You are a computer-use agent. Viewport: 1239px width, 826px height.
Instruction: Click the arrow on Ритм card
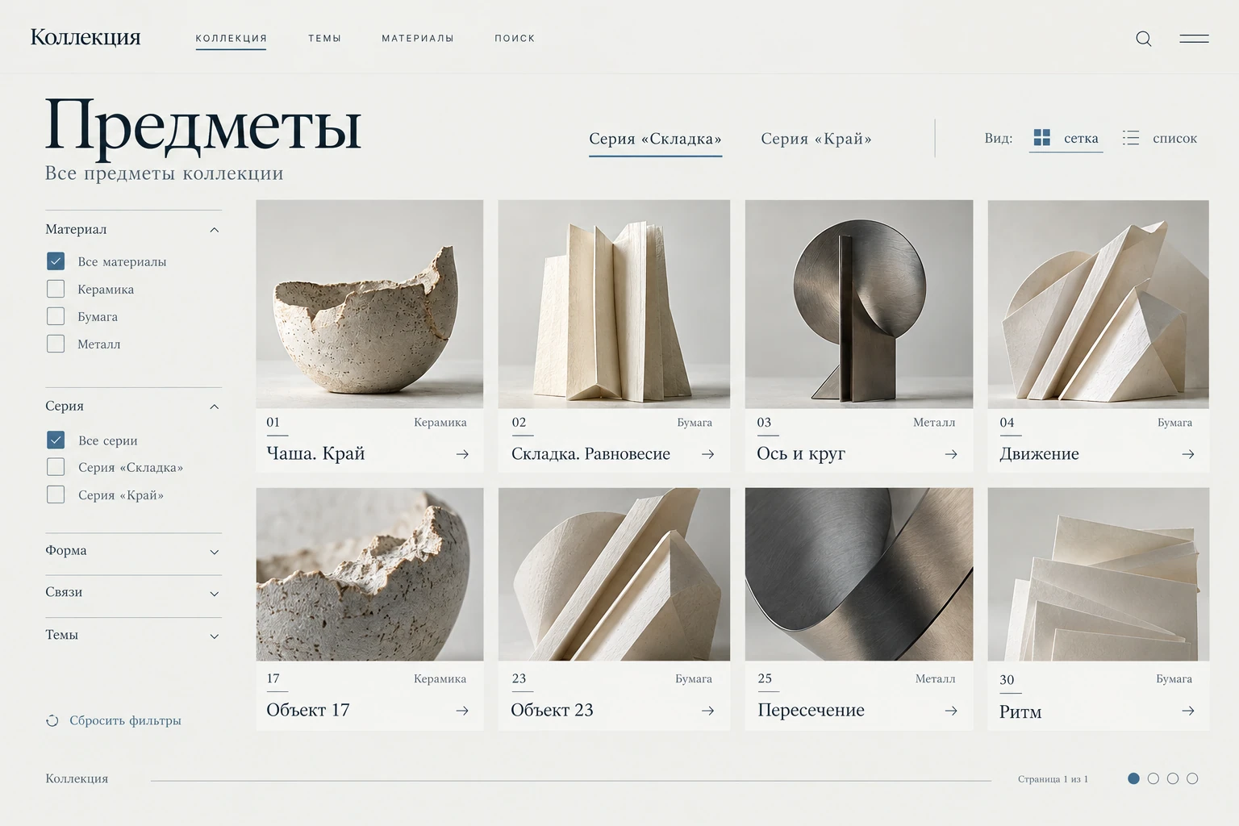click(1187, 711)
